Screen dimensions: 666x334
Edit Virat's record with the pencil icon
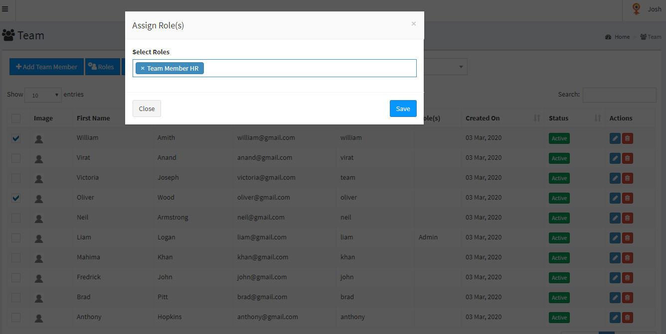coord(615,158)
